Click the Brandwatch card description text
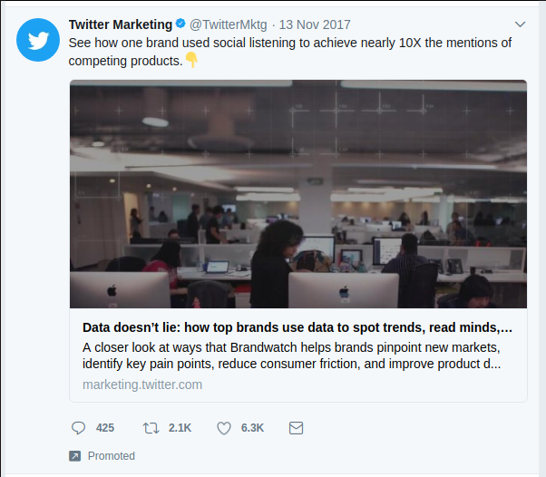Viewport: 546px width, 477px height. point(291,355)
